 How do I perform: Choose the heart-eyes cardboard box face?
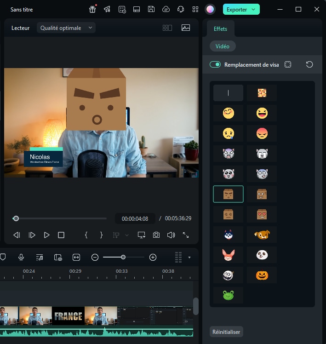pyautogui.click(x=262, y=214)
